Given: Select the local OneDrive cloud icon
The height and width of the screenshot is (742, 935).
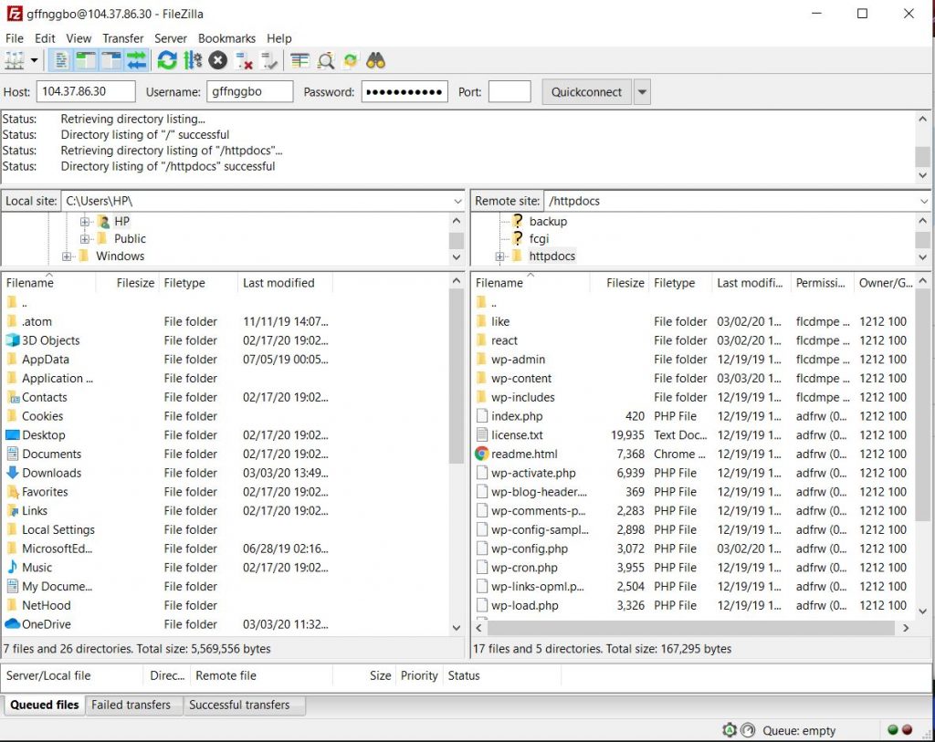Looking at the screenshot, I should [13, 624].
